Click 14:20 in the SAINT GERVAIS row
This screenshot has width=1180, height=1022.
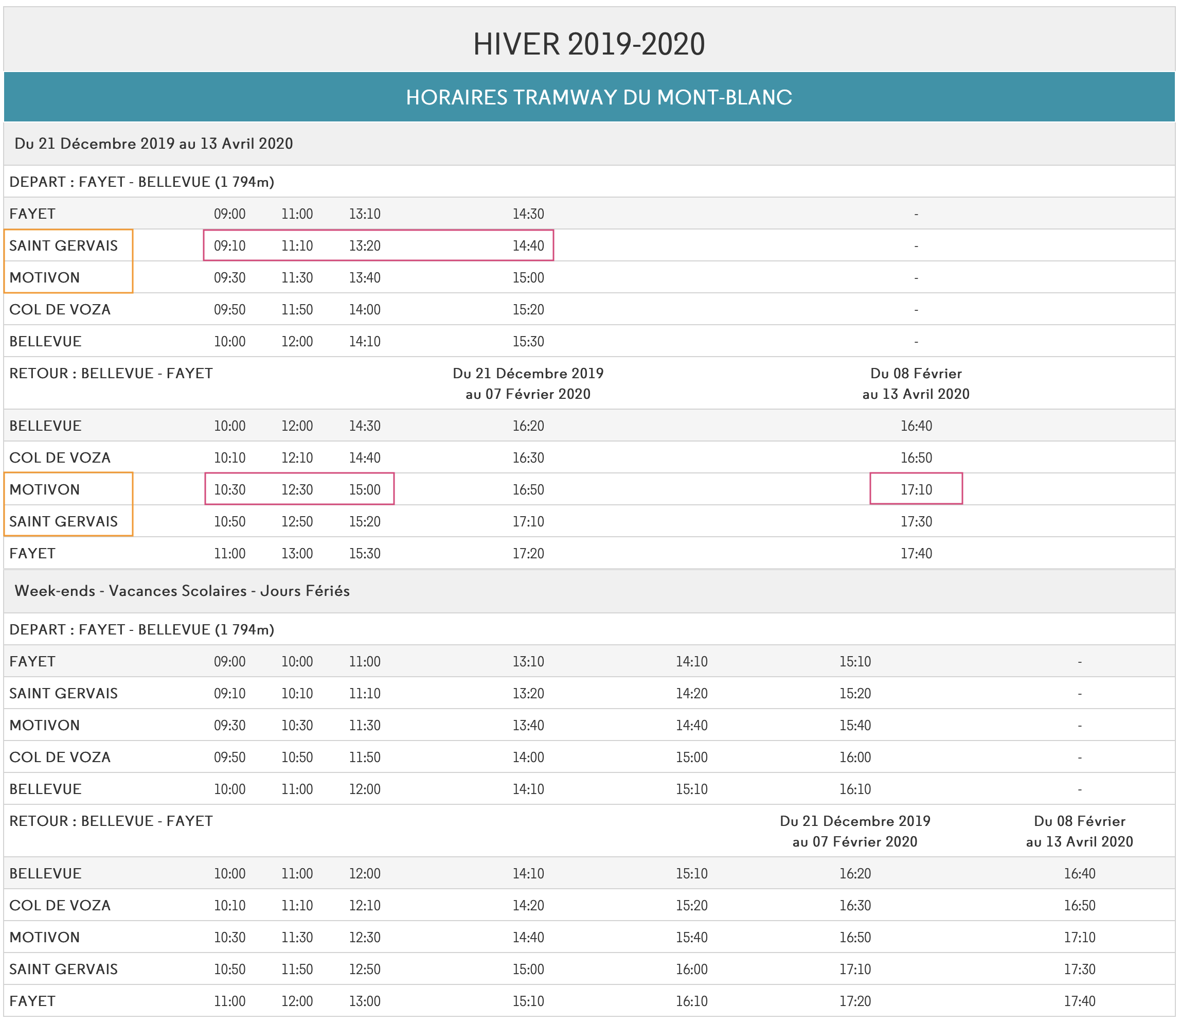(x=691, y=693)
